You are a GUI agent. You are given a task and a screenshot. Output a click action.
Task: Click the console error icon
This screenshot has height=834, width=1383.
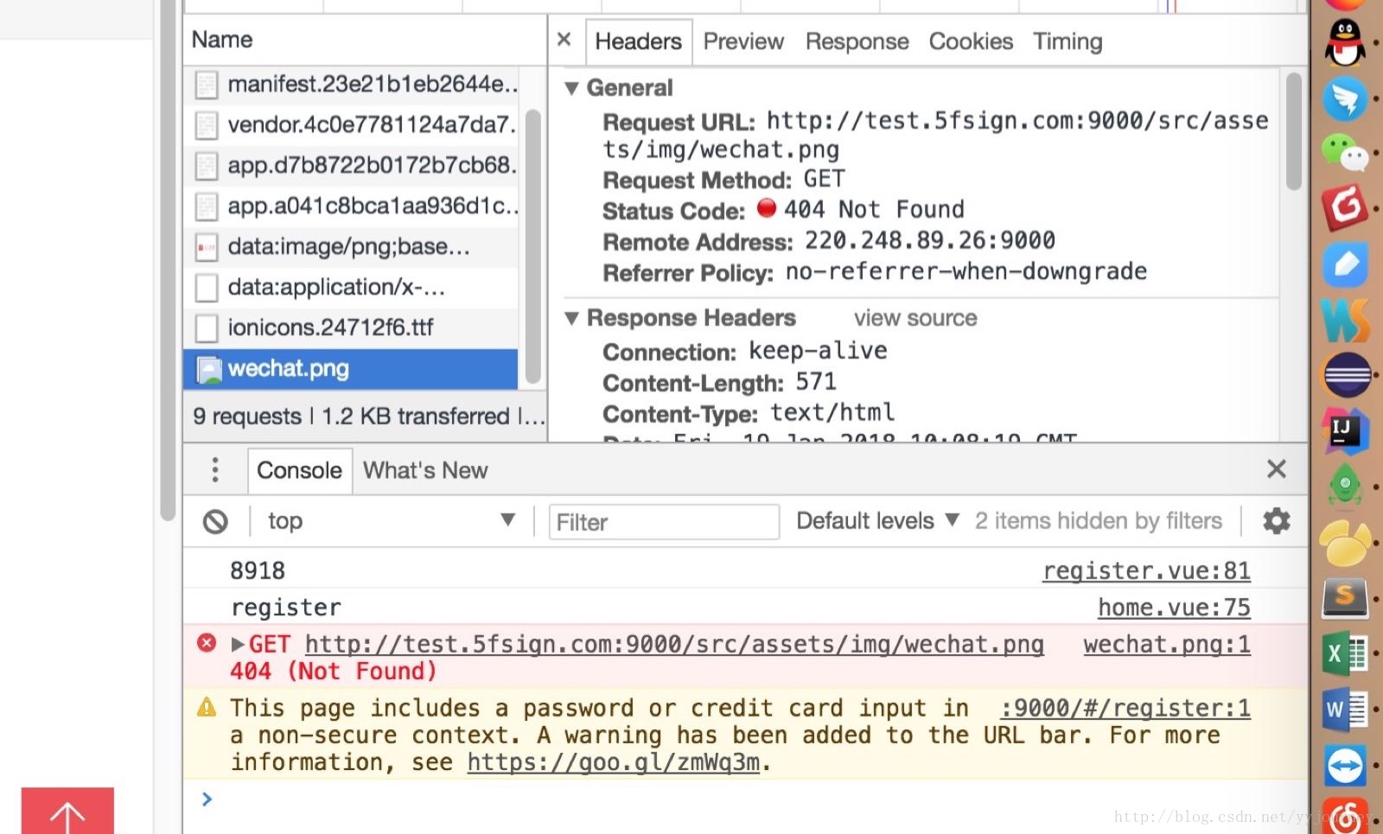click(207, 643)
